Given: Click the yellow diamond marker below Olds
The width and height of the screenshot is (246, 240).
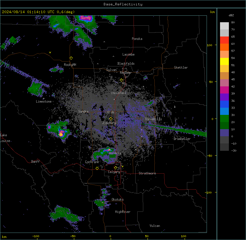Looking at the screenshot, I should [111, 119].
